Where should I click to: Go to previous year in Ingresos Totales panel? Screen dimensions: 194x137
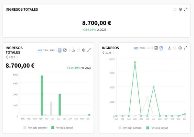7,57
